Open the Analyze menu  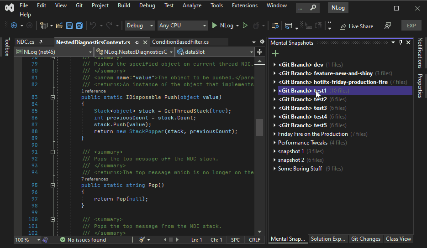click(192, 5)
